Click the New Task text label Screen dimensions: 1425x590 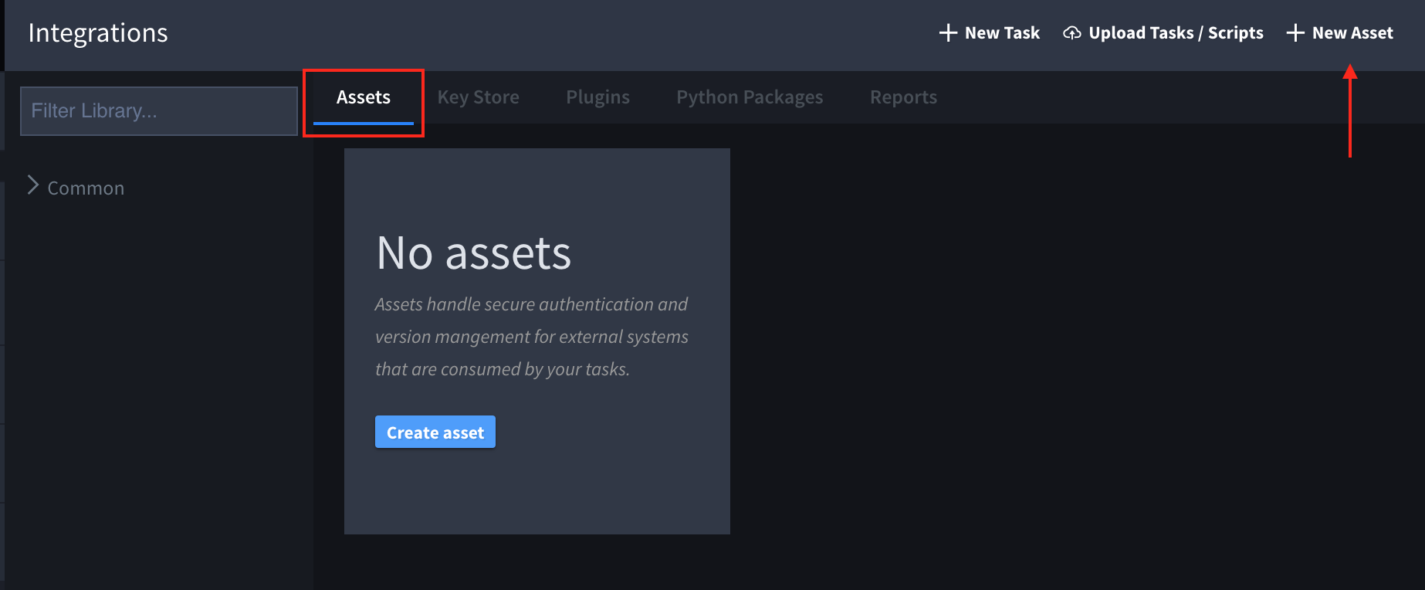tap(1002, 33)
